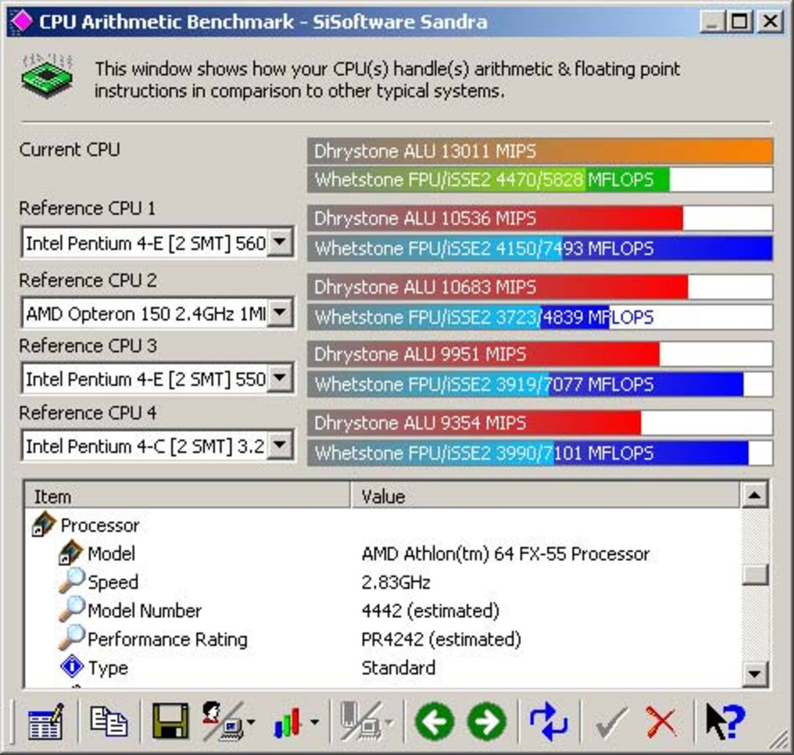Click the bar chart icon
Viewport: 794px width, 755px height.
[287, 722]
